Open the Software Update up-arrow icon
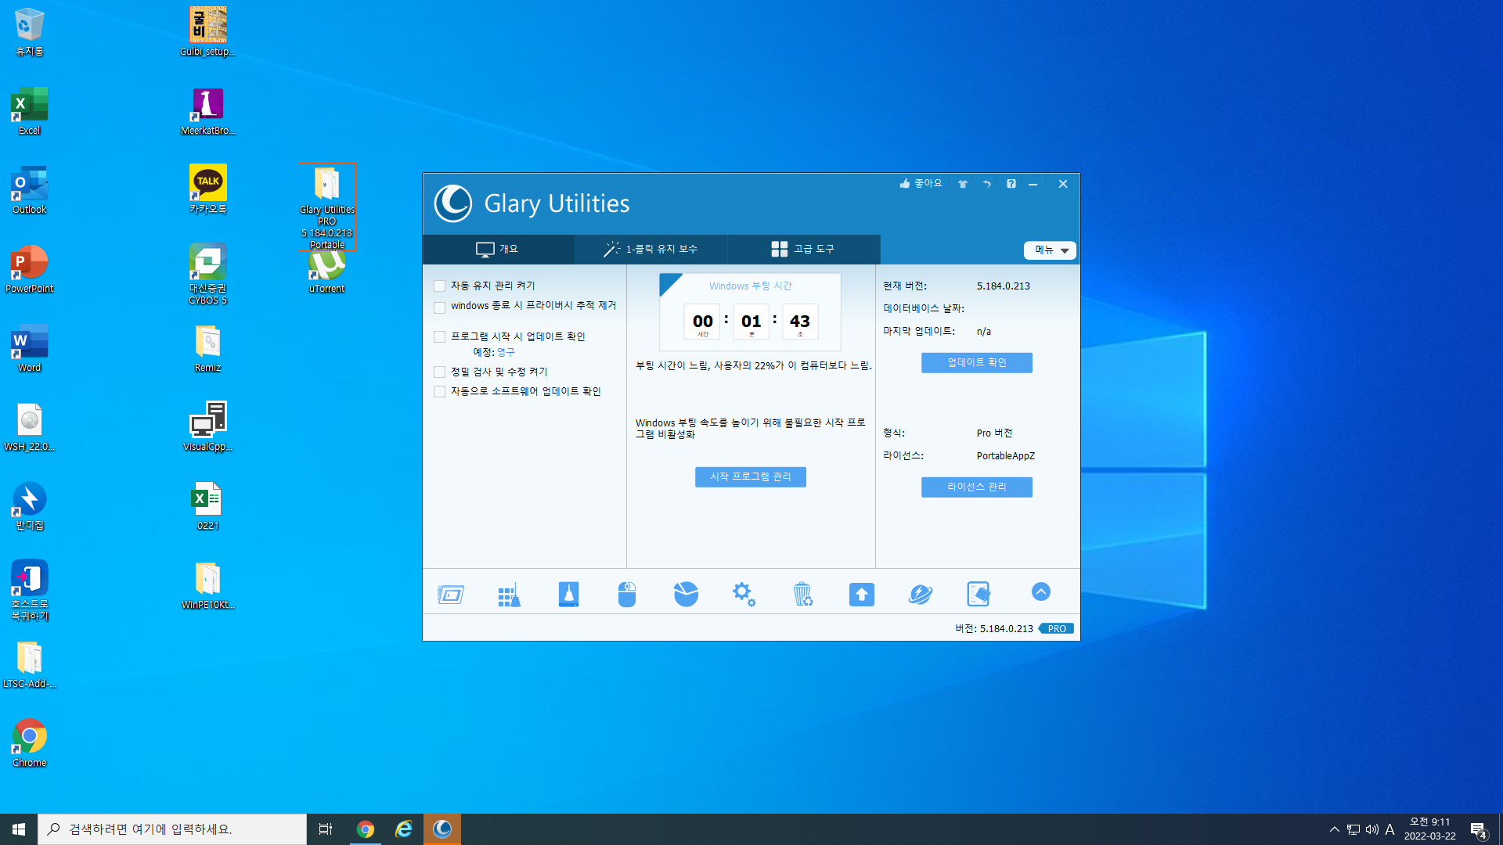Image resolution: width=1503 pixels, height=845 pixels. 862,595
